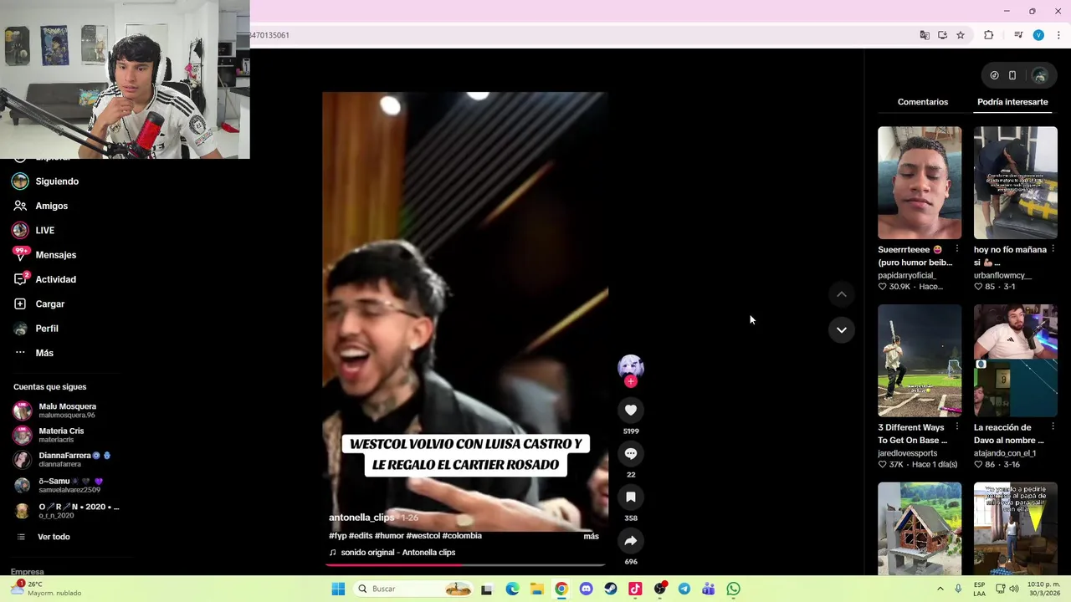
Task: Open WhatsApp from the taskbar
Action: point(733,589)
